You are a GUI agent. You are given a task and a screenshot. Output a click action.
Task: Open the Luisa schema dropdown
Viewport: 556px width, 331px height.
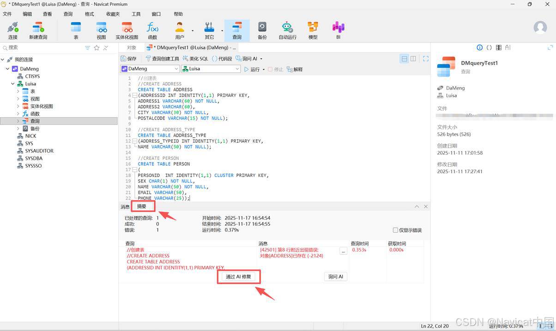[211, 69]
